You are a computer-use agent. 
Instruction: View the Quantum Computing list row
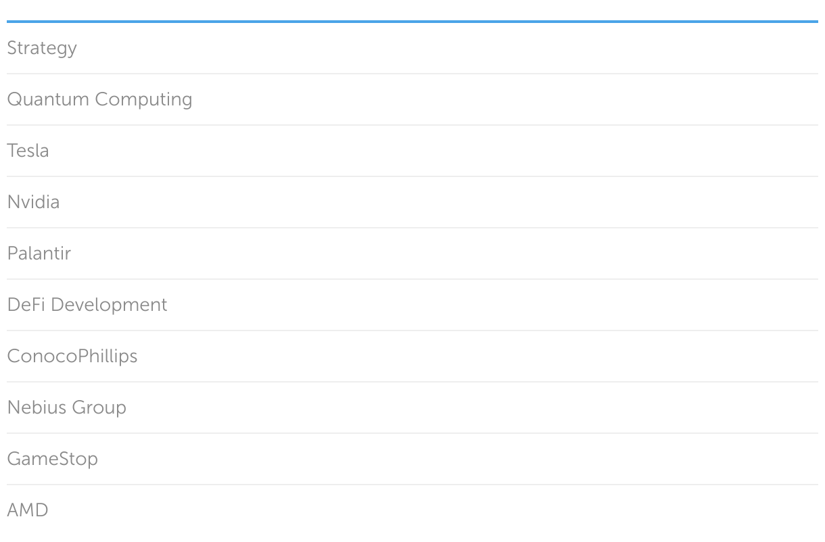click(99, 99)
